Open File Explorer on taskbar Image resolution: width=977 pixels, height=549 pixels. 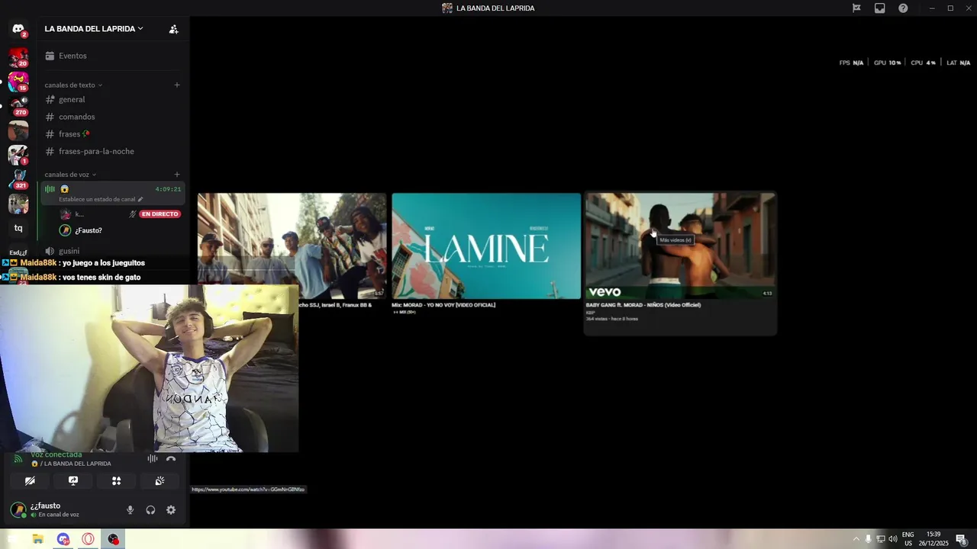click(37, 539)
